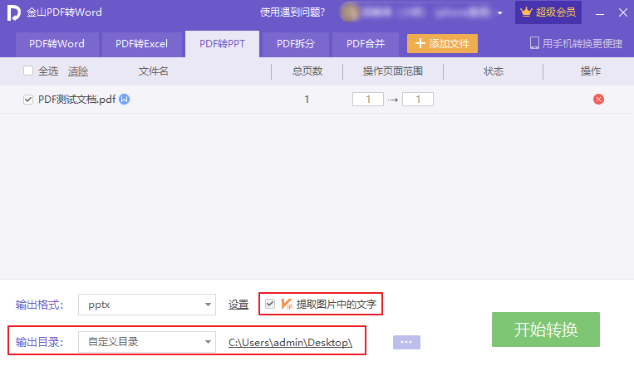The width and height of the screenshot is (634, 371).
Task: Switch to the PDF转Word tab
Action: 57,44
